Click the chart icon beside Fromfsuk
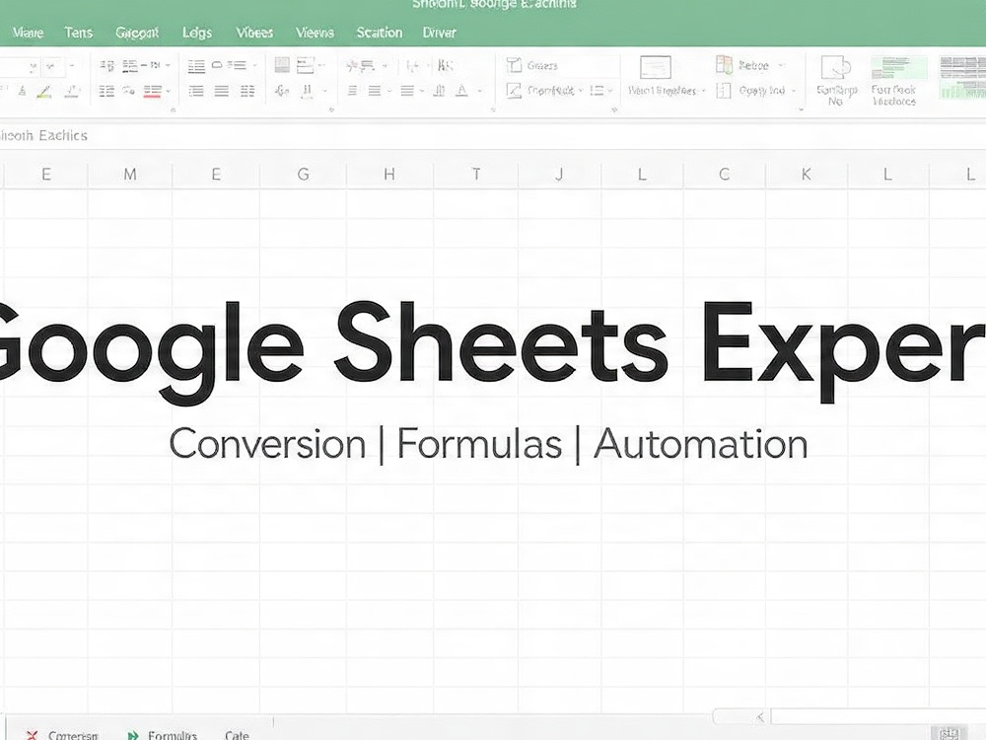Screen dimensions: 986x740 click(514, 91)
